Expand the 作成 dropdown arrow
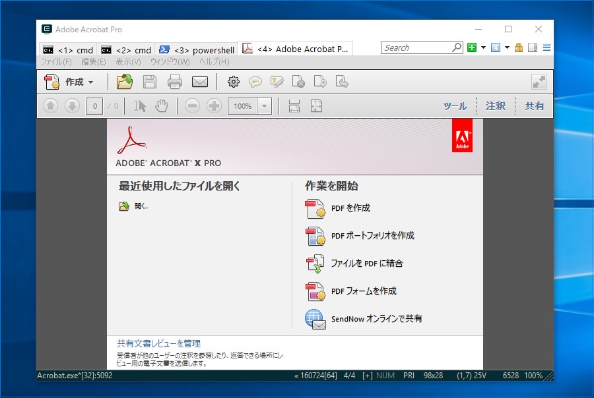The width and height of the screenshot is (594, 398). coord(90,82)
